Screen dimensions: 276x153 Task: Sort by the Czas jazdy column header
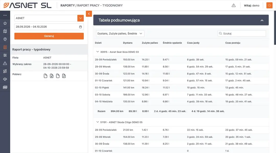coord(193,43)
